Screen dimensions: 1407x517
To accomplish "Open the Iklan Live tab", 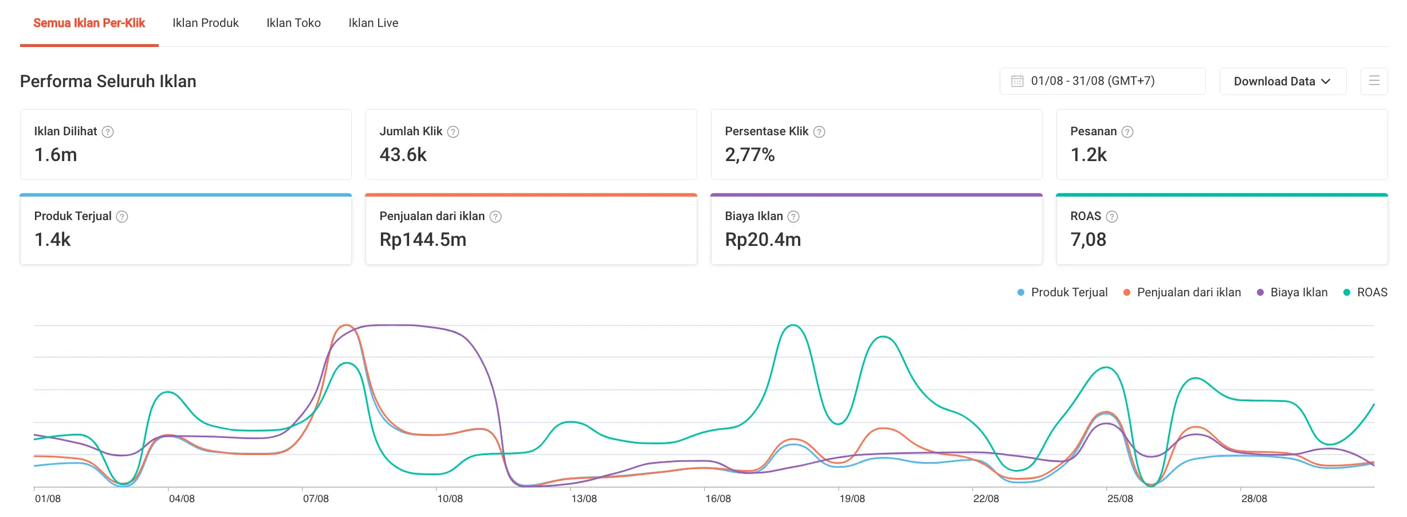I will [373, 23].
